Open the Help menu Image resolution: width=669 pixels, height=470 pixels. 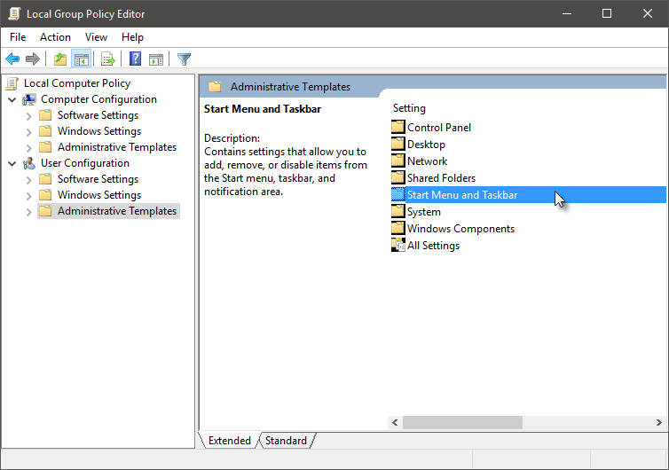pyautogui.click(x=132, y=37)
